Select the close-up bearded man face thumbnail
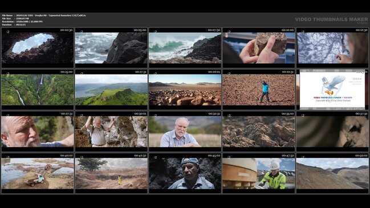370x208 pixels. pyautogui.click(x=38, y=132)
